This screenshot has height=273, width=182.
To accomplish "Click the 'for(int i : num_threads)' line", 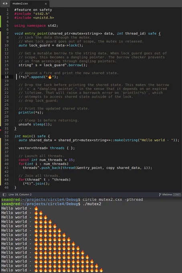I will click(43, 164).
